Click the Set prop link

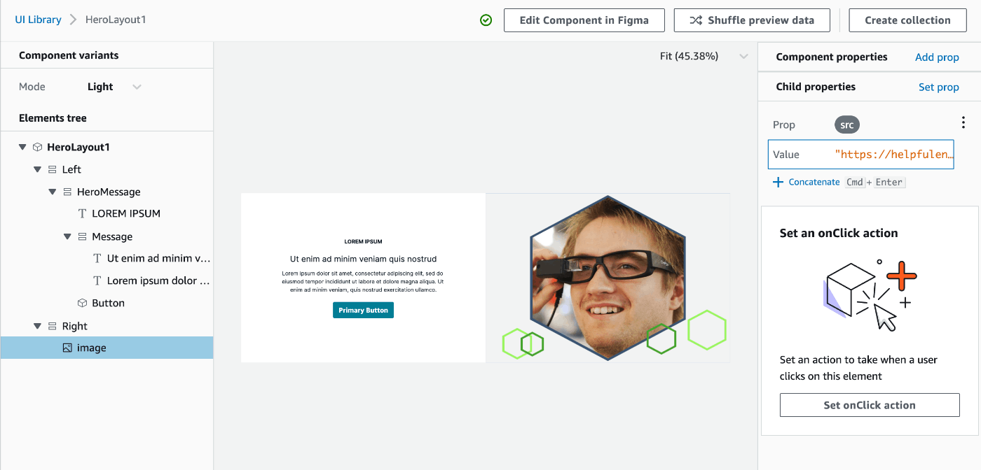(939, 87)
